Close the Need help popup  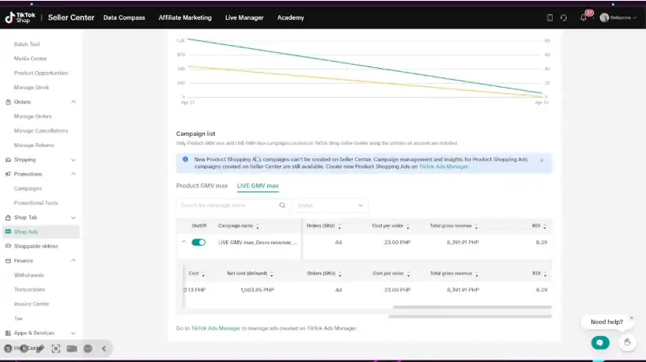pyautogui.click(x=632, y=318)
